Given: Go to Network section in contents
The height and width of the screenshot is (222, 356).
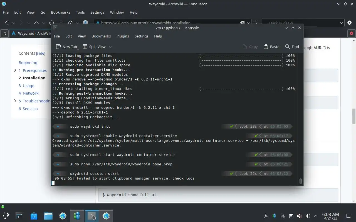Looking at the screenshot, I should click(28, 93).
